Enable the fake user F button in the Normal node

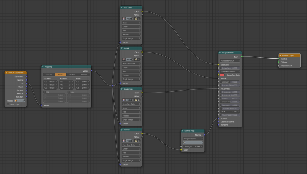coord(133,140)
